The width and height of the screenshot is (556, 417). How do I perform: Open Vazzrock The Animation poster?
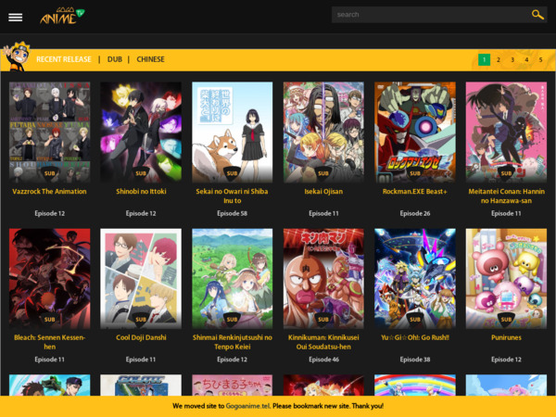[50, 133]
